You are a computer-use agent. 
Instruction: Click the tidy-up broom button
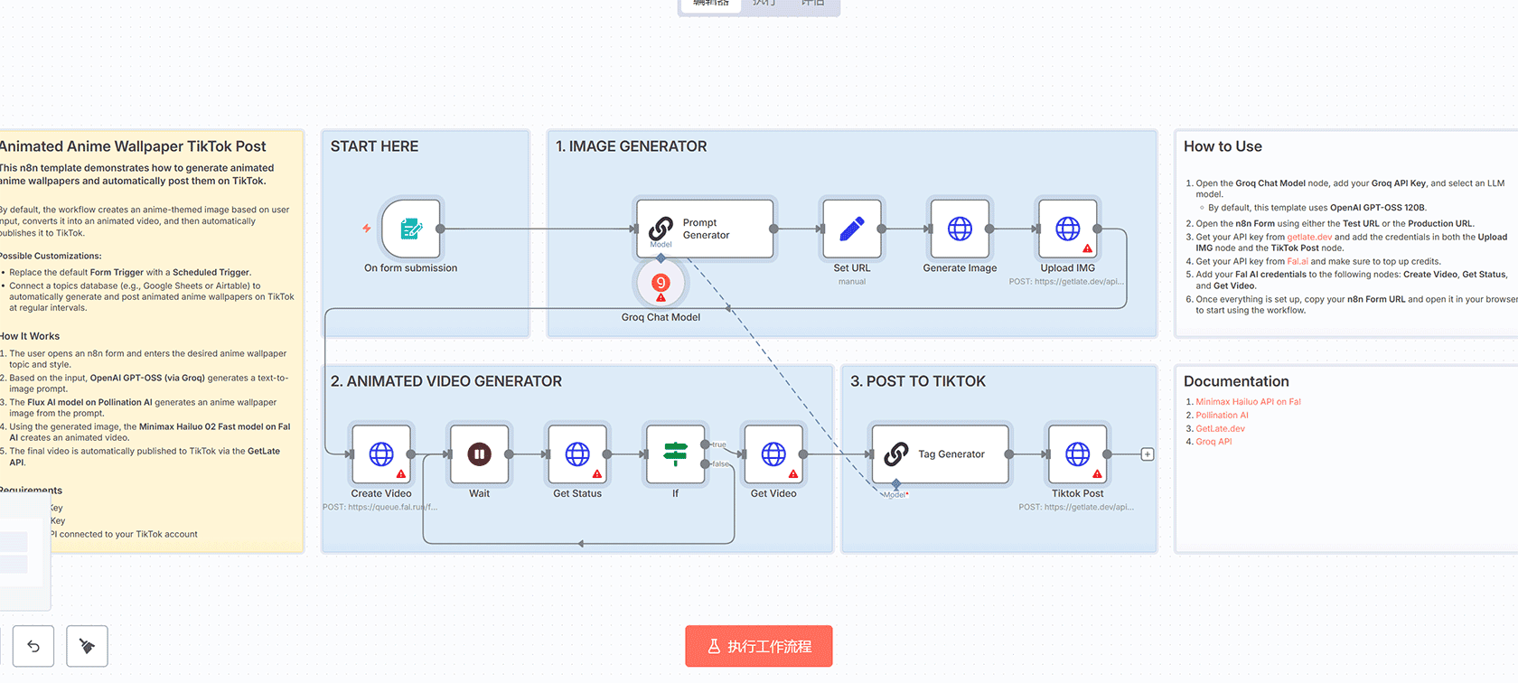coord(88,646)
